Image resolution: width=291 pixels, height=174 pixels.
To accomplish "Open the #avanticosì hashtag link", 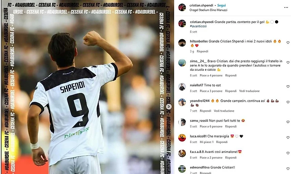I will 198,26.
